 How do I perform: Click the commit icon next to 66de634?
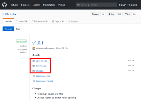click(18, 49)
